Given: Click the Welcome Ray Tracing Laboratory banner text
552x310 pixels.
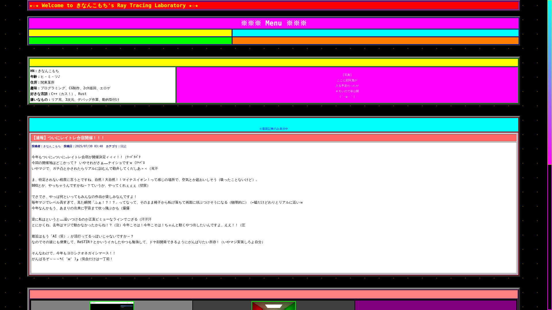Looking at the screenshot, I should point(114,5).
